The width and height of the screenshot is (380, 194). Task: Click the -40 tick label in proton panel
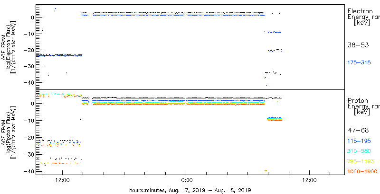pos(28,171)
